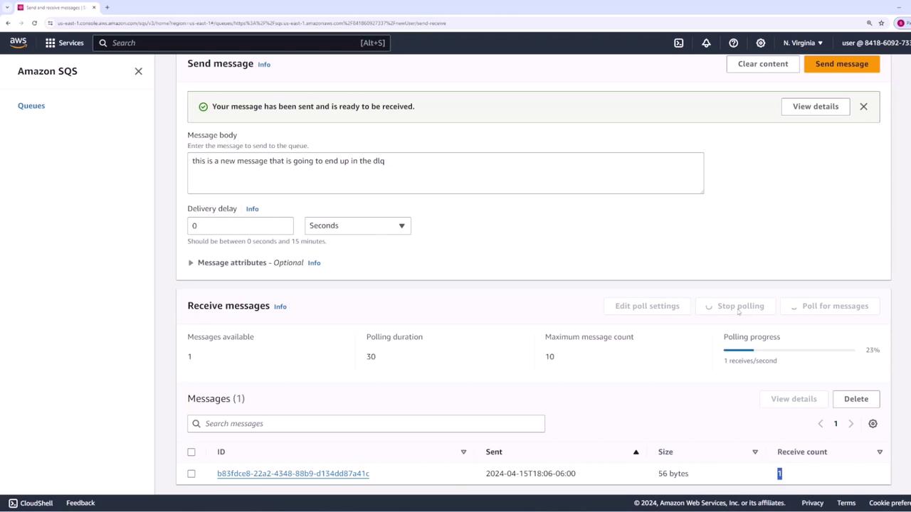The height and width of the screenshot is (512, 911).
Task: Open the Queues navigation link
Action: [31, 106]
